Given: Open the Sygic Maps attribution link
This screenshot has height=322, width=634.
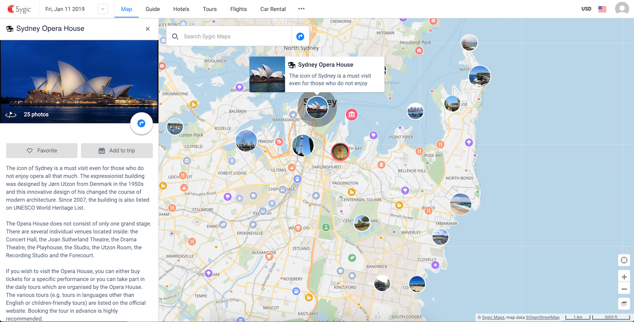Looking at the screenshot, I should pos(493,318).
